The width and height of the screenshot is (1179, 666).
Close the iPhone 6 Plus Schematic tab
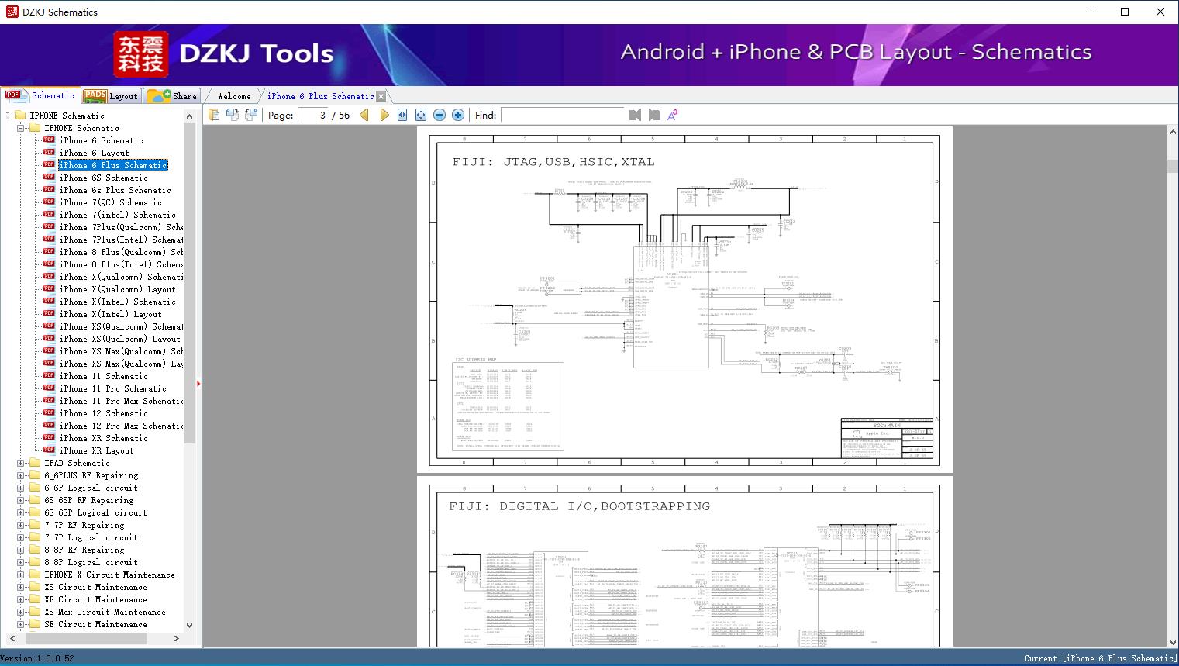click(381, 97)
